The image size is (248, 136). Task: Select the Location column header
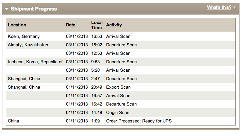(x=17, y=25)
